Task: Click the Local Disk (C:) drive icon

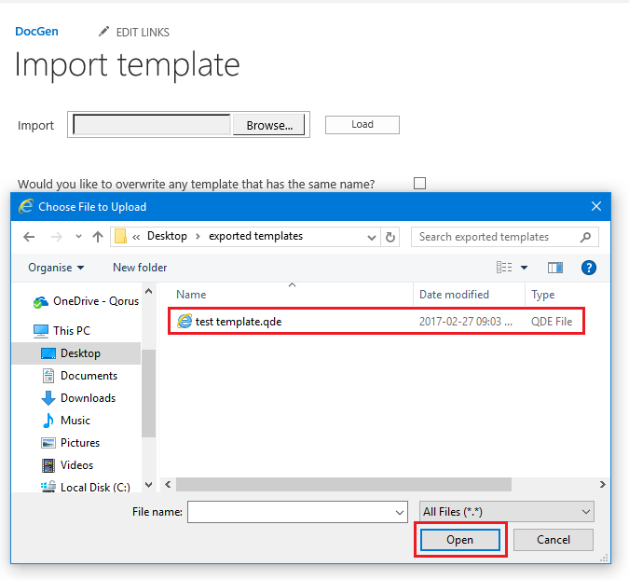Action: point(48,487)
